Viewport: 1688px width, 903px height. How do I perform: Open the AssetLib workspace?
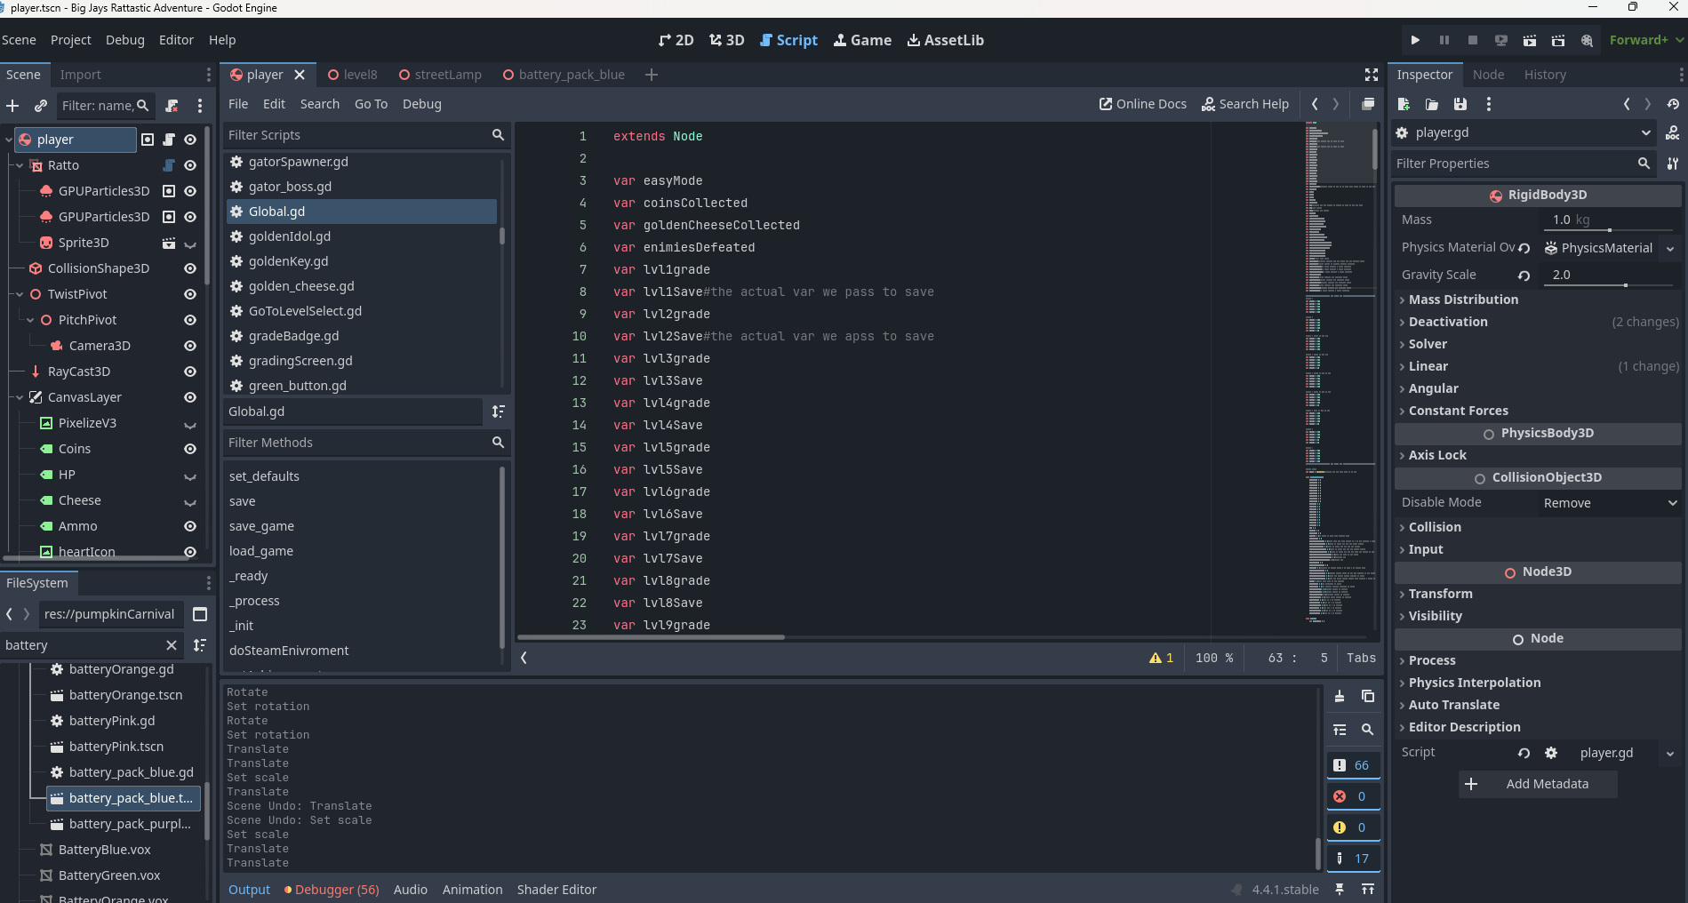tap(945, 40)
